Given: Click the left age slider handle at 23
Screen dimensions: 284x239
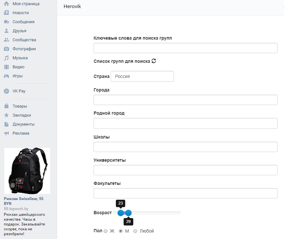Looking at the screenshot, I should (x=121, y=213).
